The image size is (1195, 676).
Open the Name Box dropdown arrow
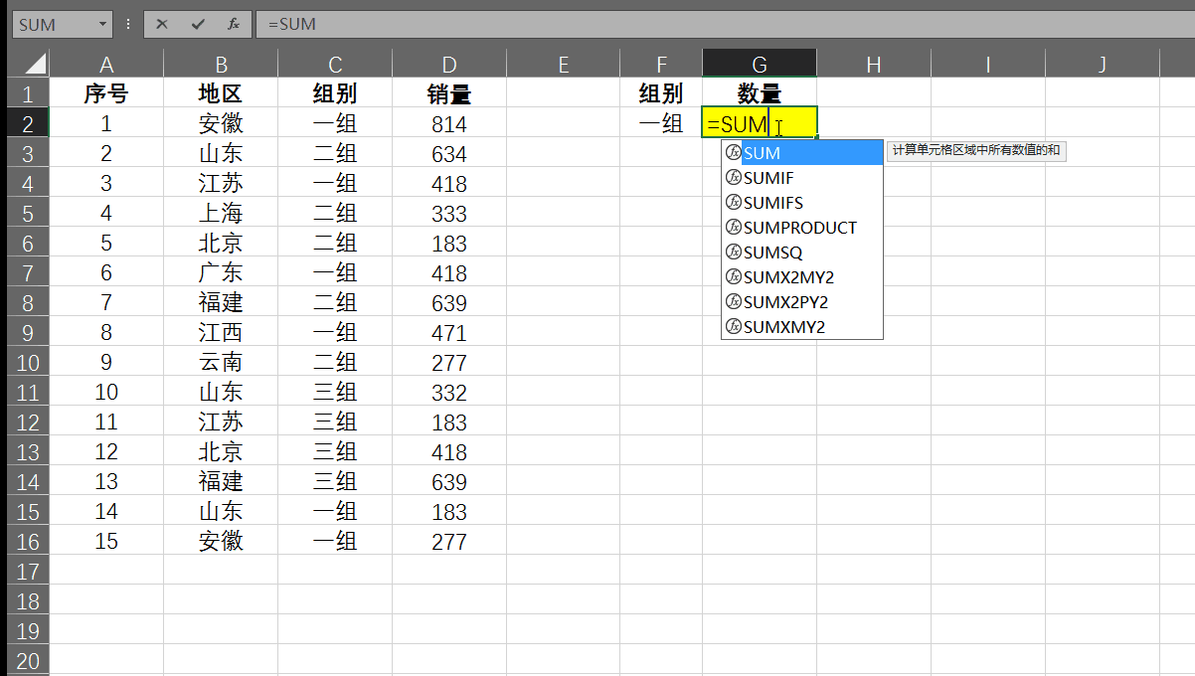(x=103, y=24)
